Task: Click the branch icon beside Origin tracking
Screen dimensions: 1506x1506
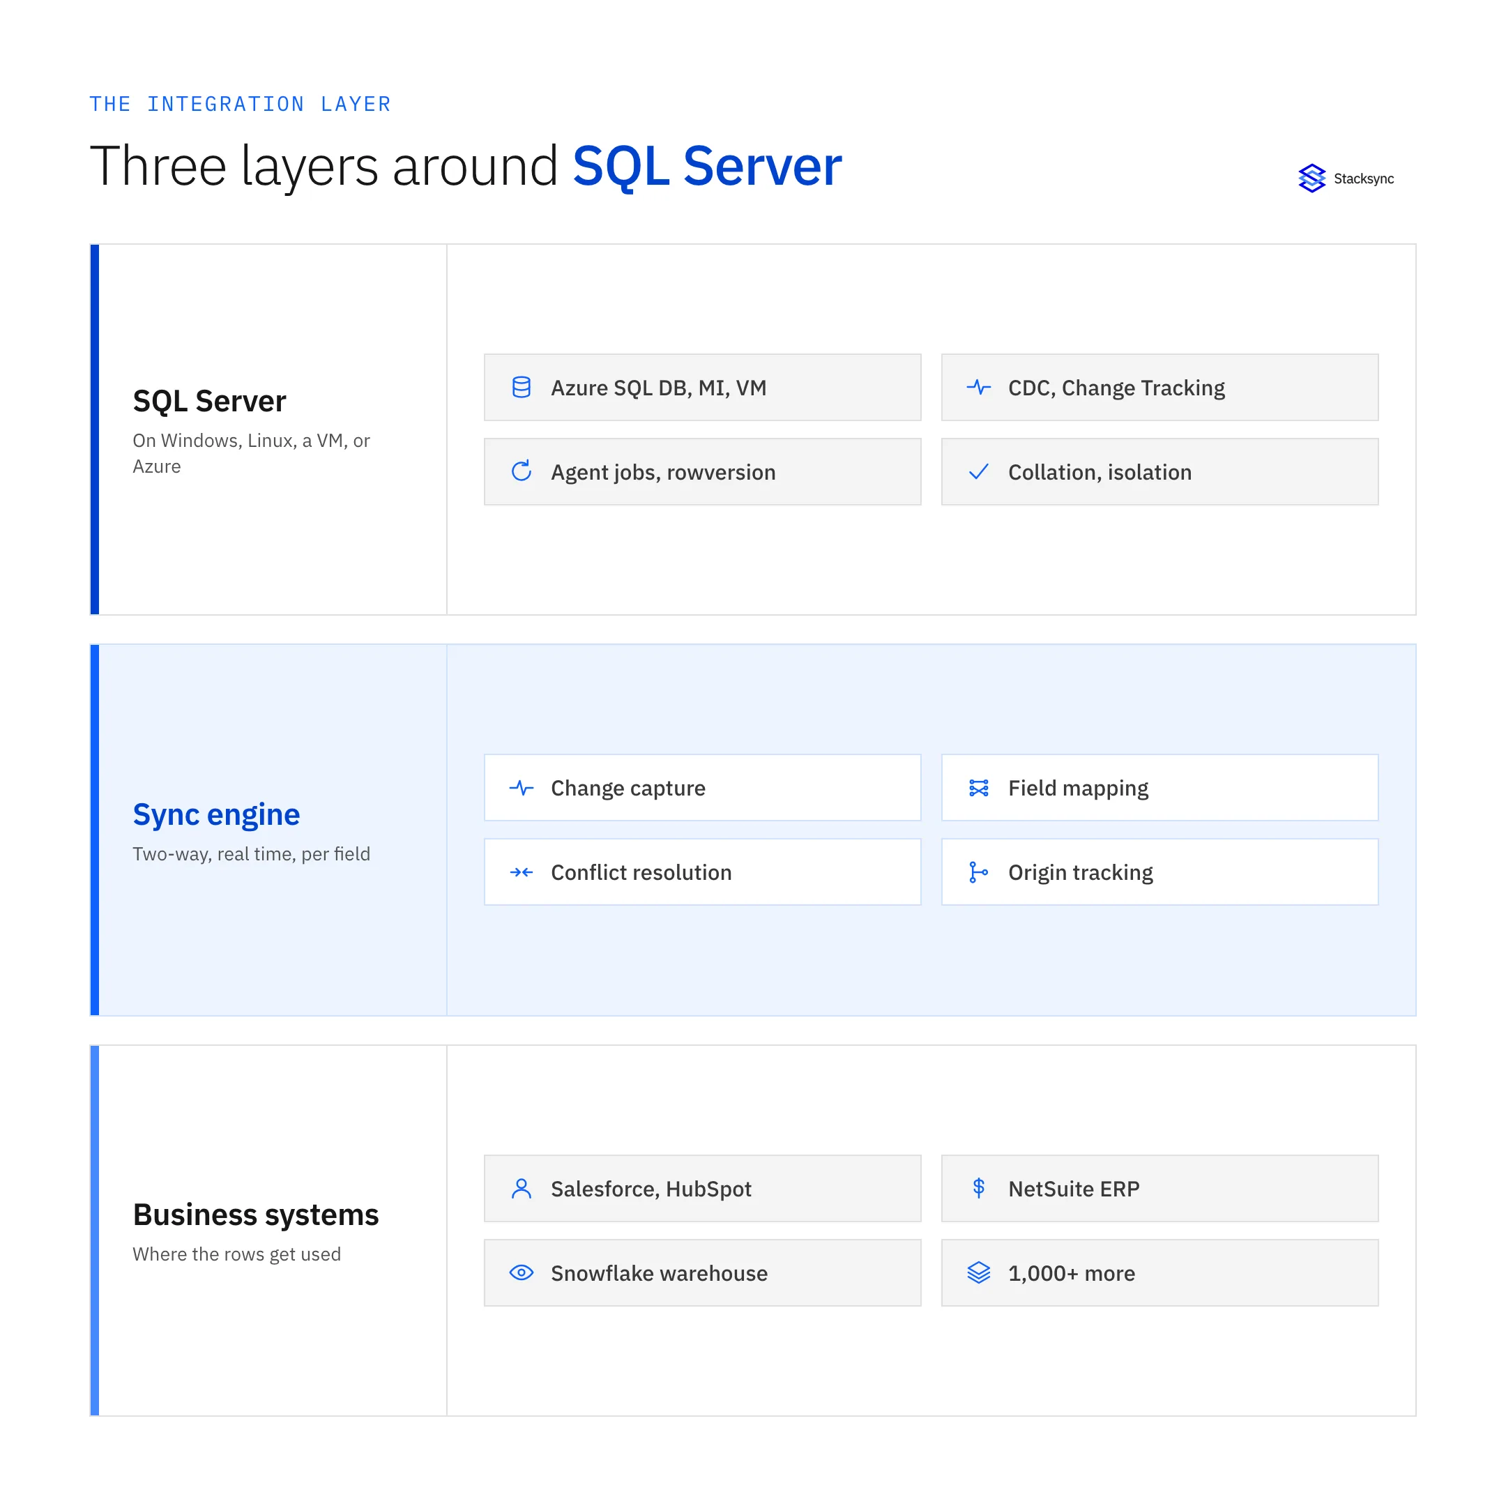Action: tap(978, 872)
